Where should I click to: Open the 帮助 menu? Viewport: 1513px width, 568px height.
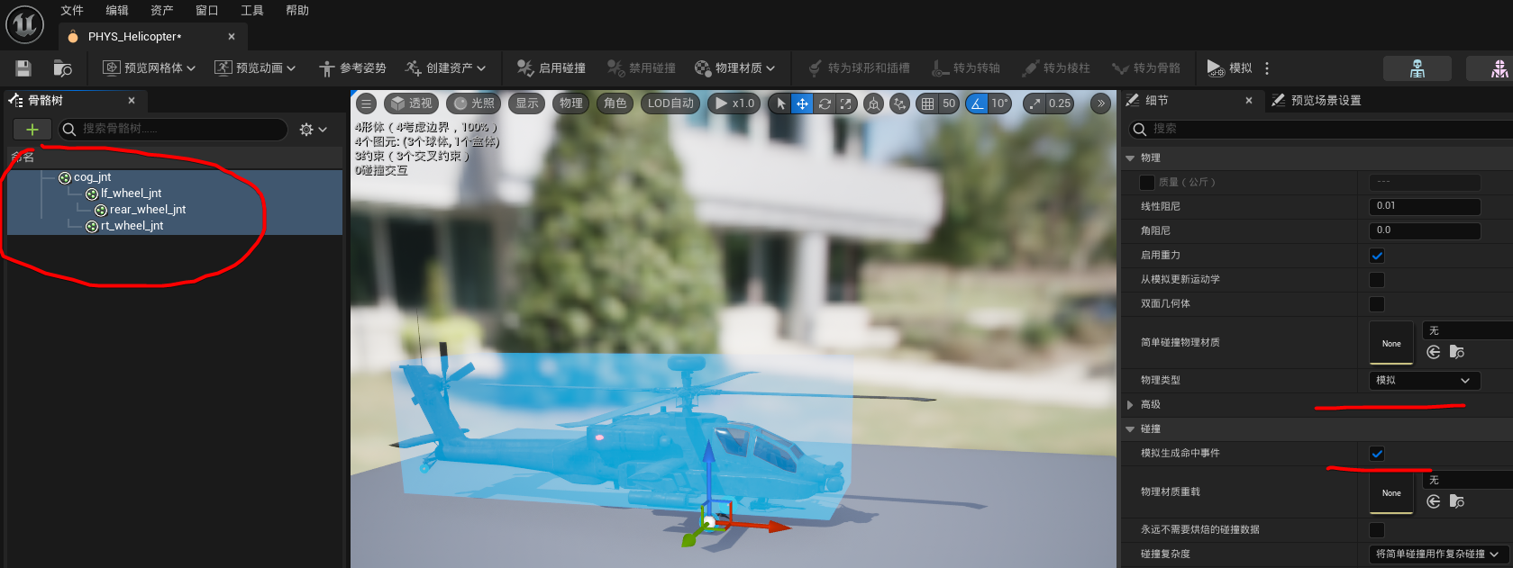[x=297, y=11]
